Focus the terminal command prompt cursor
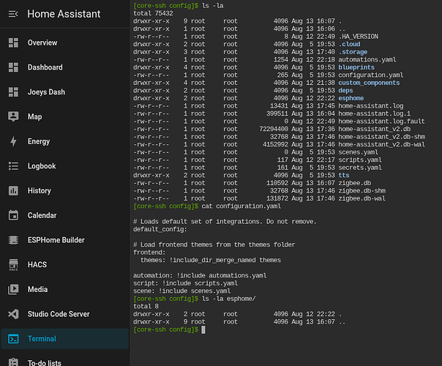Viewport: 442px width, 366px height. point(203,330)
